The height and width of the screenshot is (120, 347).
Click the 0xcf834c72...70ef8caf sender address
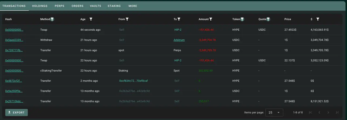pyautogui.click(x=133, y=81)
